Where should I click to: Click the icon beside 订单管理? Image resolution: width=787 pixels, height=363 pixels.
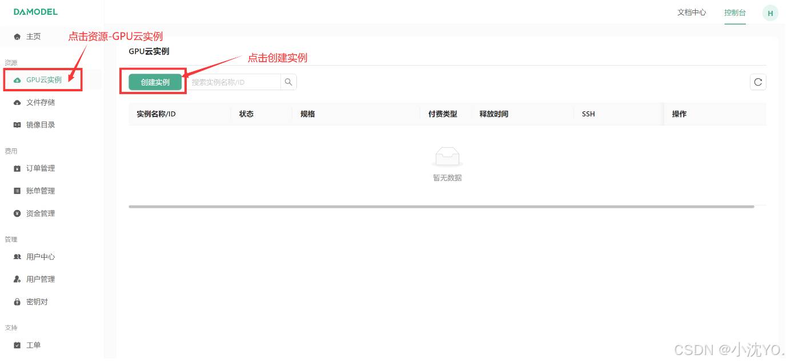coord(17,168)
